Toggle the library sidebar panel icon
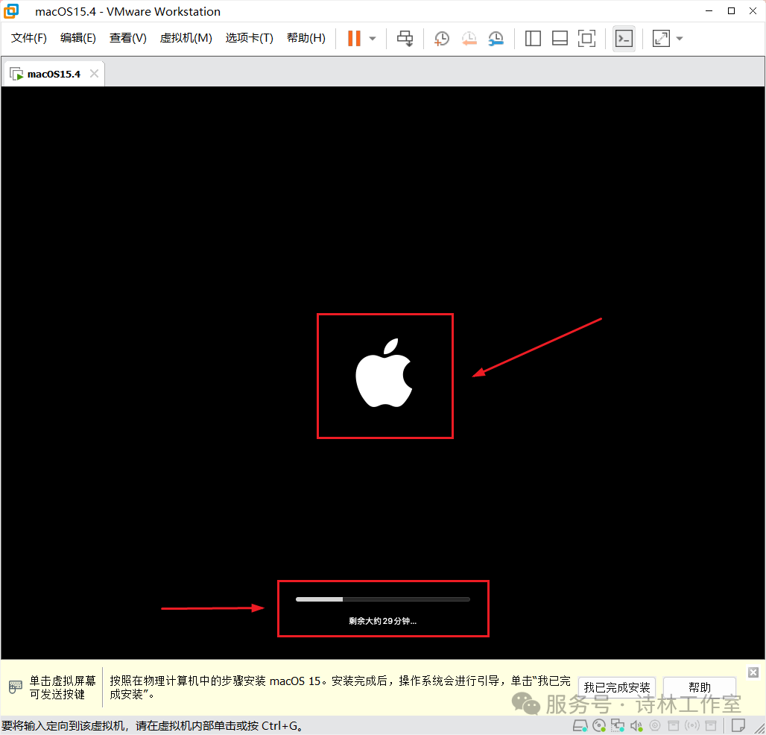The width and height of the screenshot is (766, 735). (533, 38)
